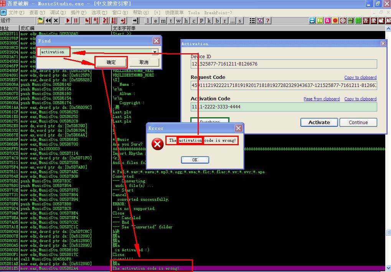Open the 文件(F) menu
391x272 pixels.
point(16,12)
